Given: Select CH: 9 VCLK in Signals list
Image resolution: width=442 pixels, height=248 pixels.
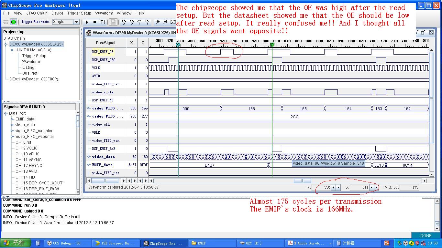Looking at the screenshot, I should (x=26, y=148).
